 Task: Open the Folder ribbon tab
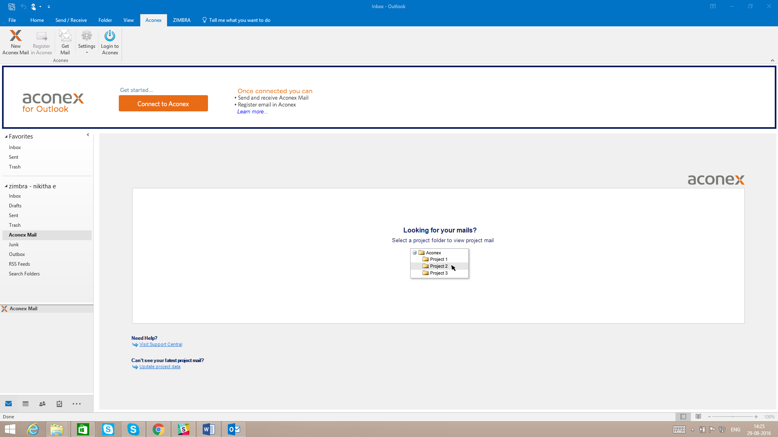tap(105, 20)
